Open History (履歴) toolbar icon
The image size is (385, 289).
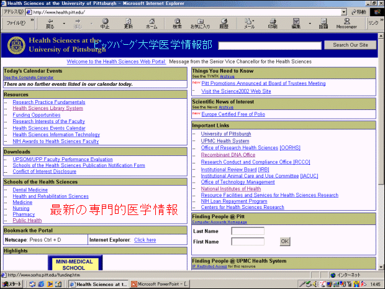tap(224, 23)
